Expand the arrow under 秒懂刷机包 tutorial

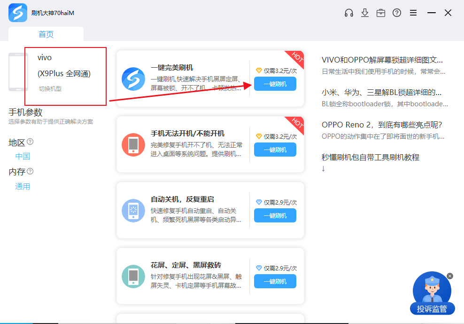[323, 168]
